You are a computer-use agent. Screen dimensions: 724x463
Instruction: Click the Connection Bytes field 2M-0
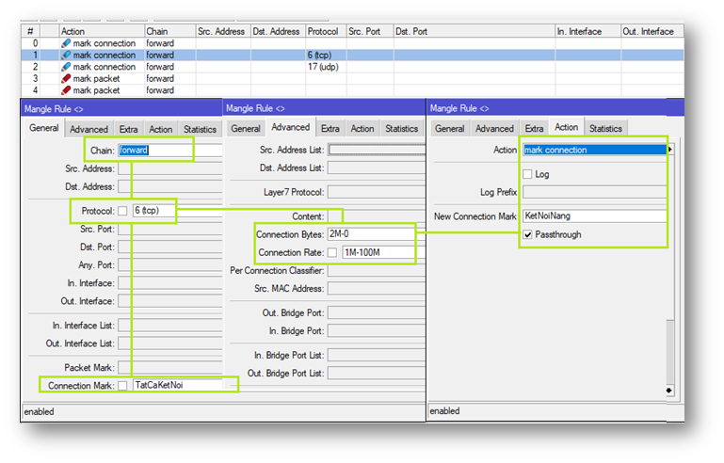pyautogui.click(x=377, y=234)
